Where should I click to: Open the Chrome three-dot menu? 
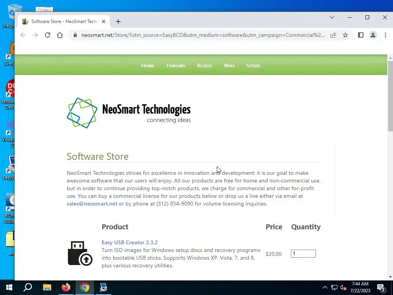(x=385, y=35)
